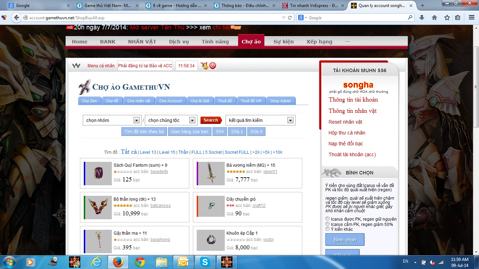Open the Xếp hạng menu
Screen dimensions: 479x269
[x=319, y=41]
